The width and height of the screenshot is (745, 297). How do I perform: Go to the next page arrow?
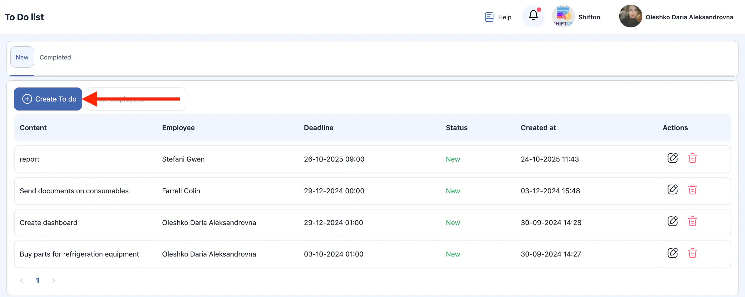(x=53, y=281)
